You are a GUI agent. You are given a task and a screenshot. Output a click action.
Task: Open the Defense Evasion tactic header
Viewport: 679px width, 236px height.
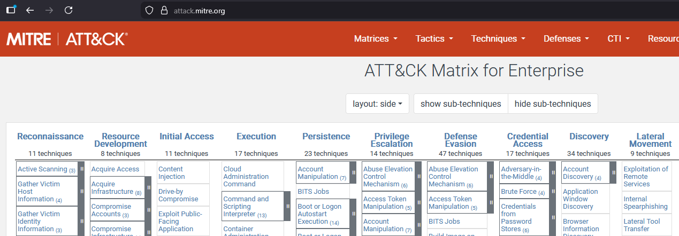(x=461, y=140)
